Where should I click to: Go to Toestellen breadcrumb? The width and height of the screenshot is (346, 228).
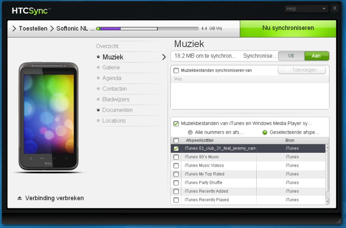[x=33, y=29]
